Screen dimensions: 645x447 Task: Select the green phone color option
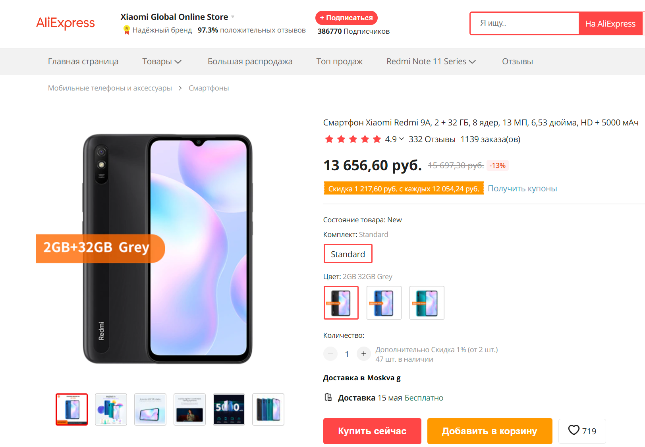[427, 302]
